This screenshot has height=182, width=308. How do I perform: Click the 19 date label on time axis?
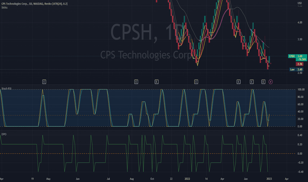click(32, 179)
